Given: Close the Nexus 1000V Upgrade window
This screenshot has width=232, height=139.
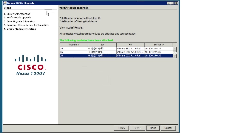Looking at the screenshot, I should tap(176, 3).
